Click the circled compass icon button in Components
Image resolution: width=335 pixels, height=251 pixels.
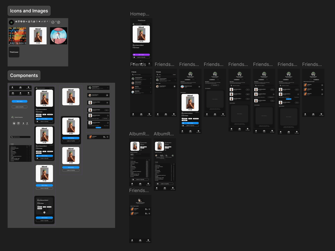pos(14,123)
